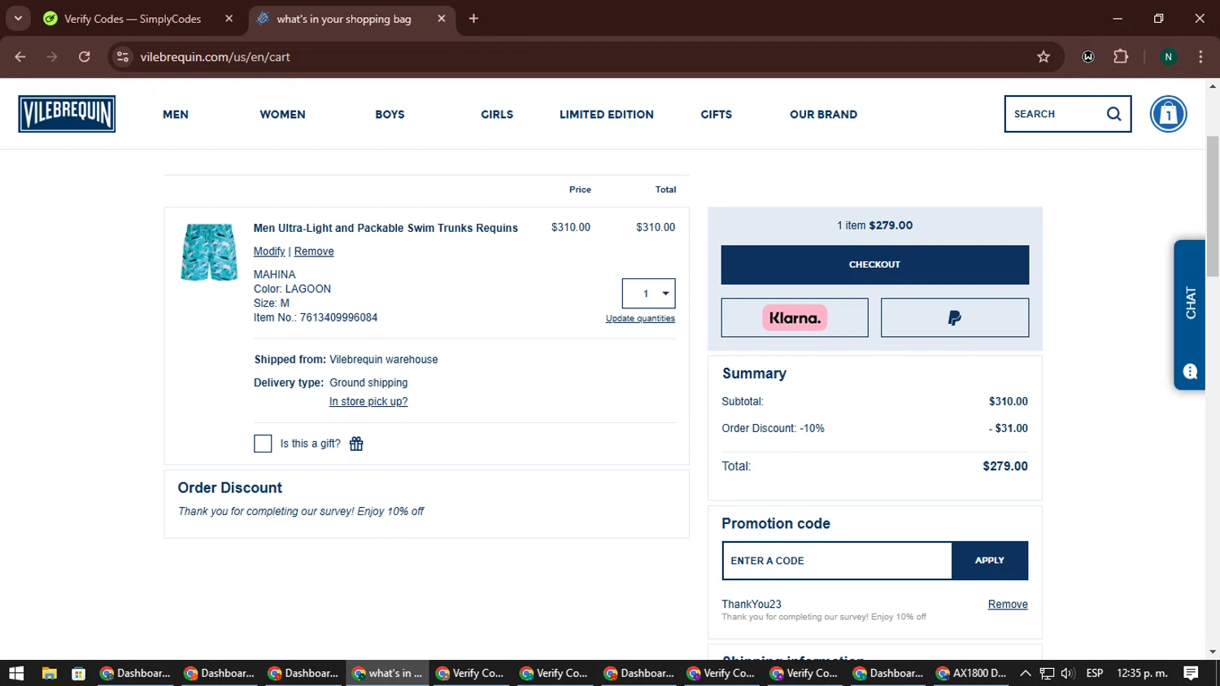Close the Verify Codes tab
The width and height of the screenshot is (1220, 686).
(229, 19)
